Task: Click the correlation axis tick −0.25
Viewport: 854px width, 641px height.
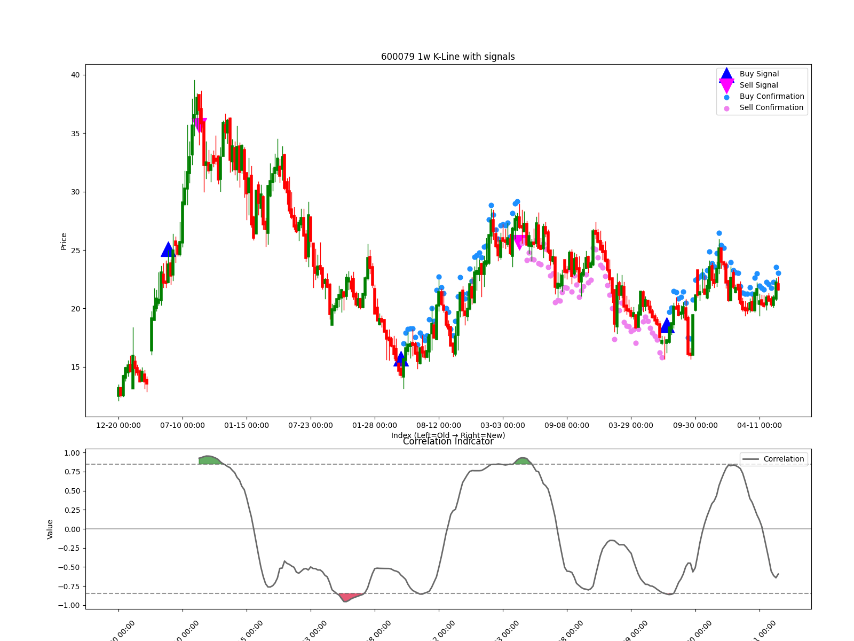Action: point(69,548)
